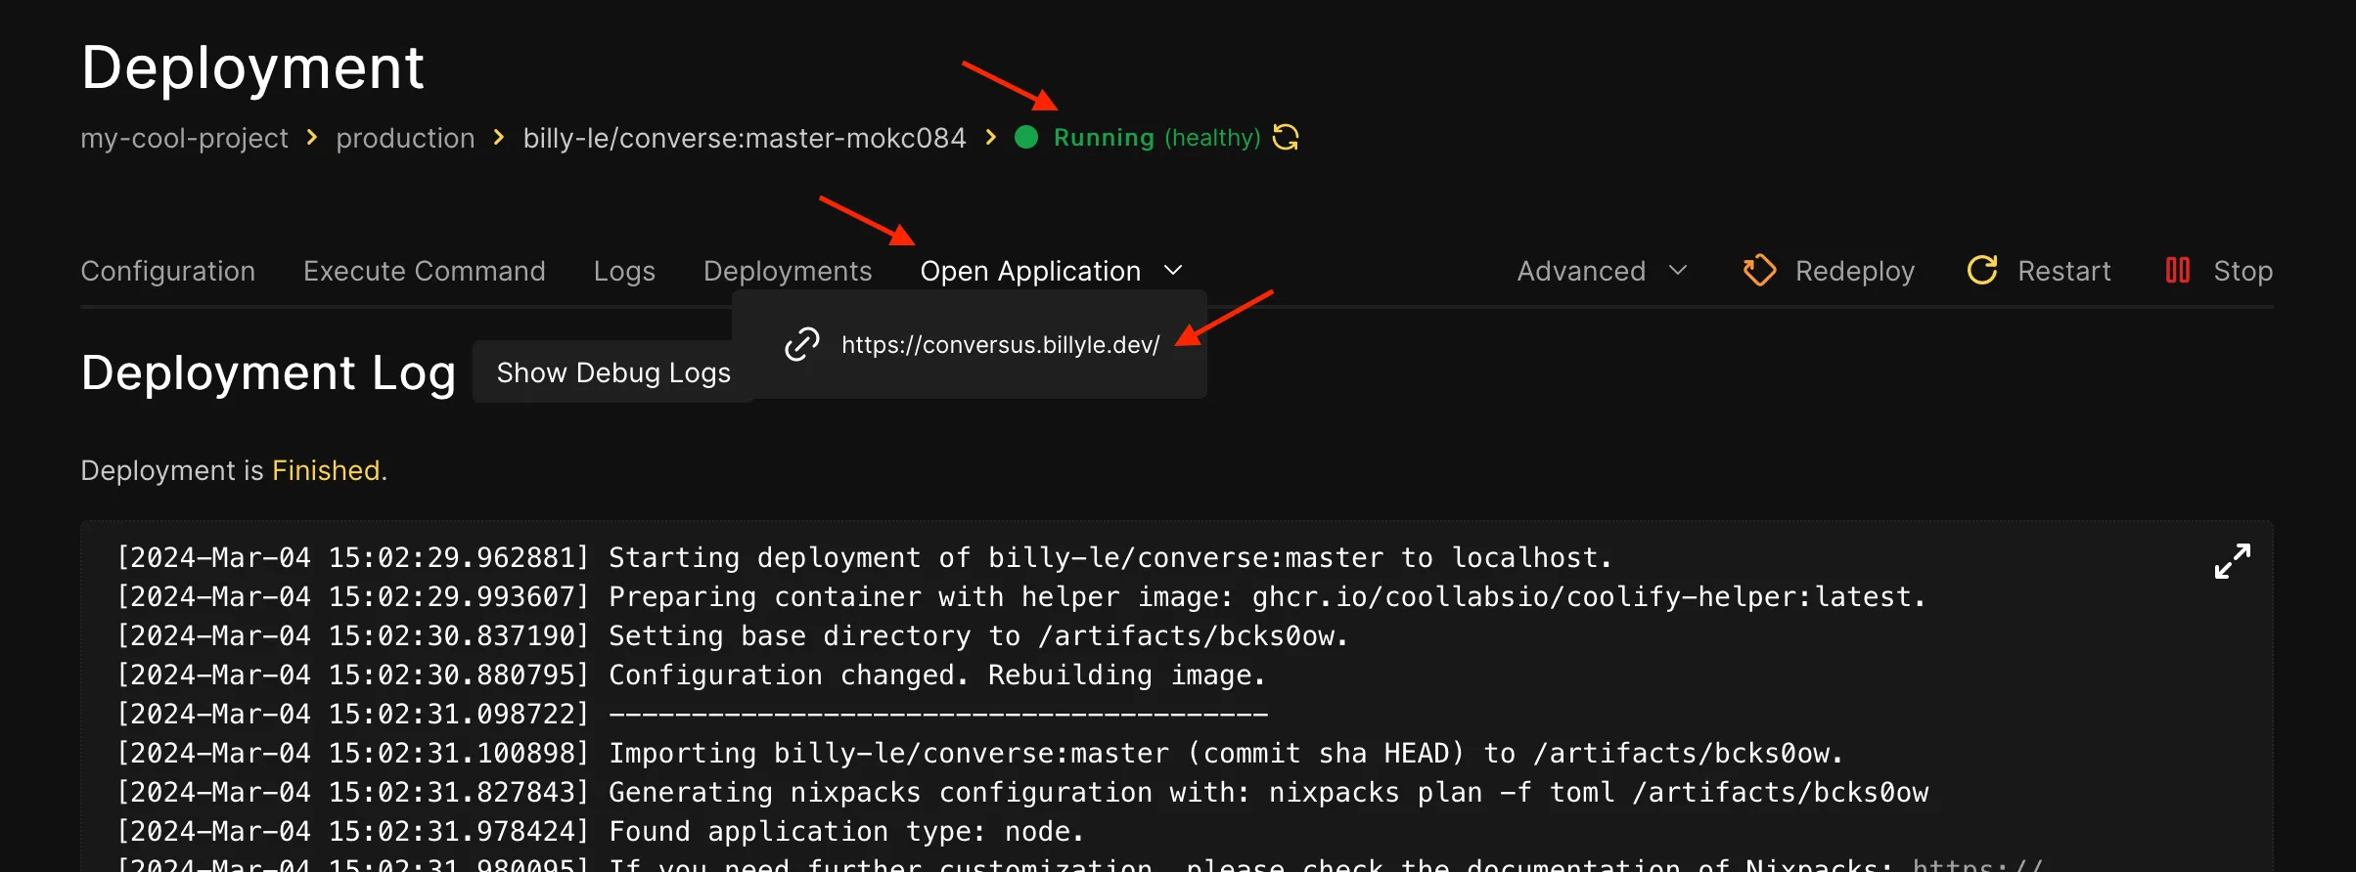Screen dimensions: 2356x872
Task: Collapse the Open Application dropdown chevron
Action: pyautogui.click(x=1173, y=271)
